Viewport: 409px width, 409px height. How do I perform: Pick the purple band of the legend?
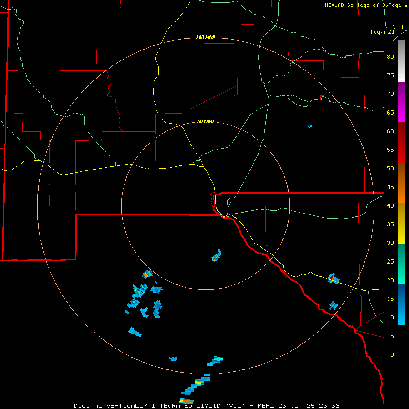click(401, 92)
